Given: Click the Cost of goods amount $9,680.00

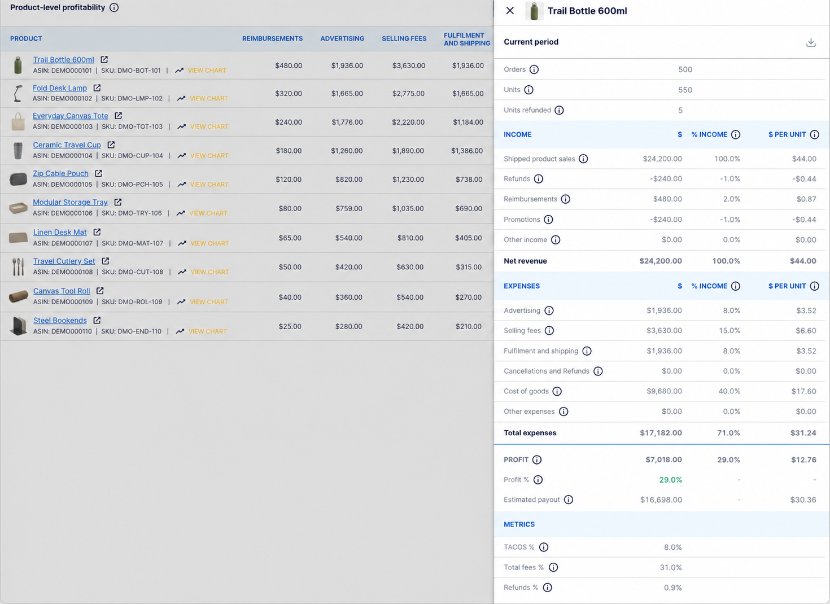Looking at the screenshot, I should 664,391.
